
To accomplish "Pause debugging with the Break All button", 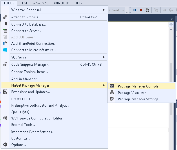I will tap(135, 10).
